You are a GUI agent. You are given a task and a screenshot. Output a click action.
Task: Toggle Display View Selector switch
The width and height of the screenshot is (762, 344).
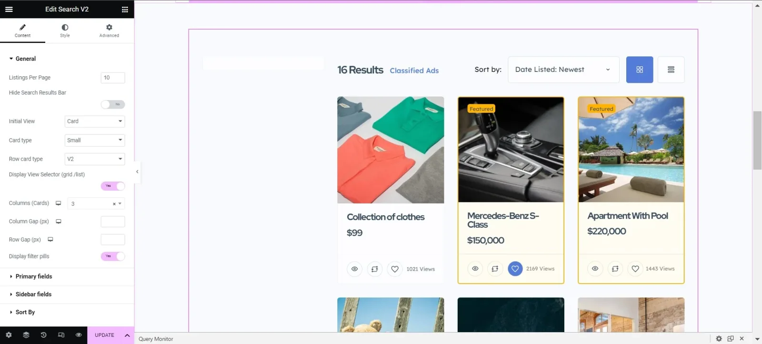(x=113, y=186)
